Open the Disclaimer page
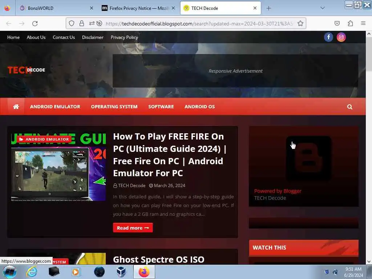 click(93, 37)
